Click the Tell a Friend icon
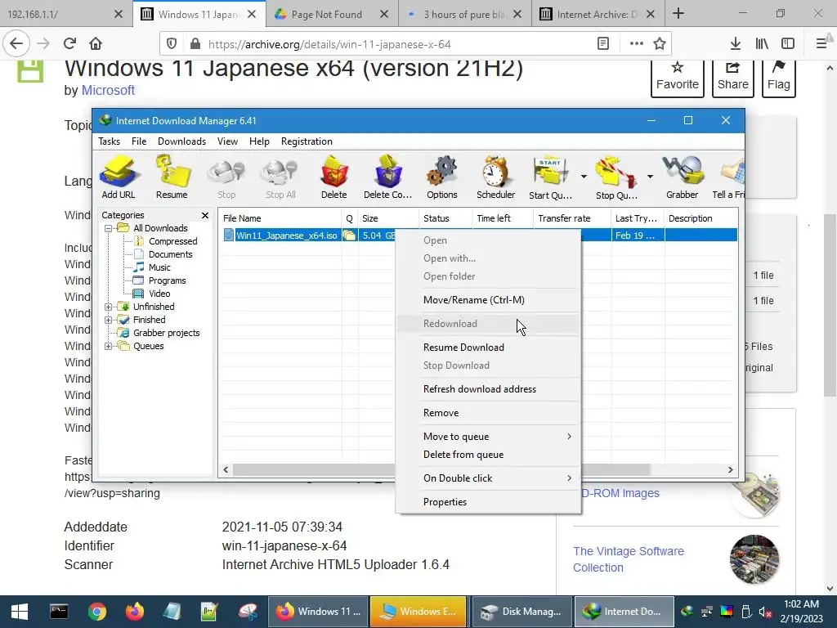837x628 pixels. click(x=729, y=177)
